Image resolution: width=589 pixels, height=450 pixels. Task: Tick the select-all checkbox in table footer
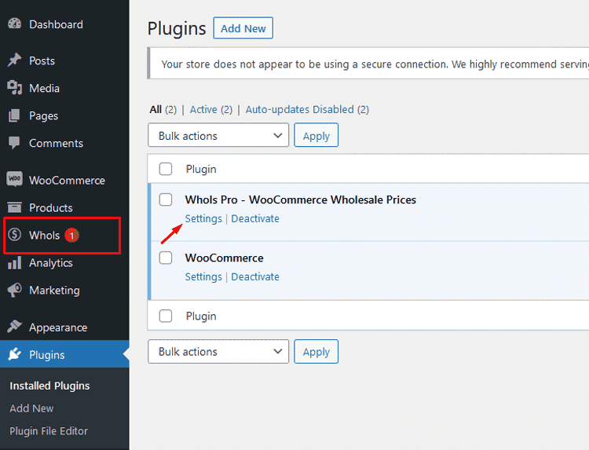(166, 316)
